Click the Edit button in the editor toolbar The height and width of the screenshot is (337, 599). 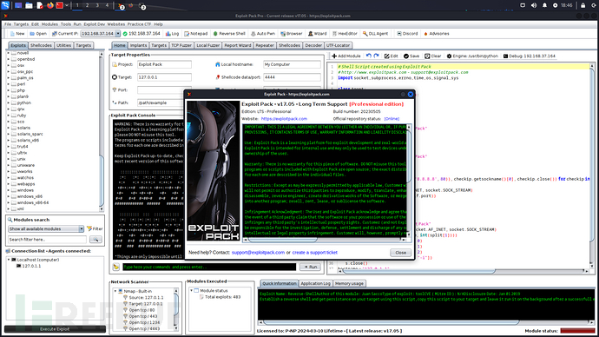392,56
